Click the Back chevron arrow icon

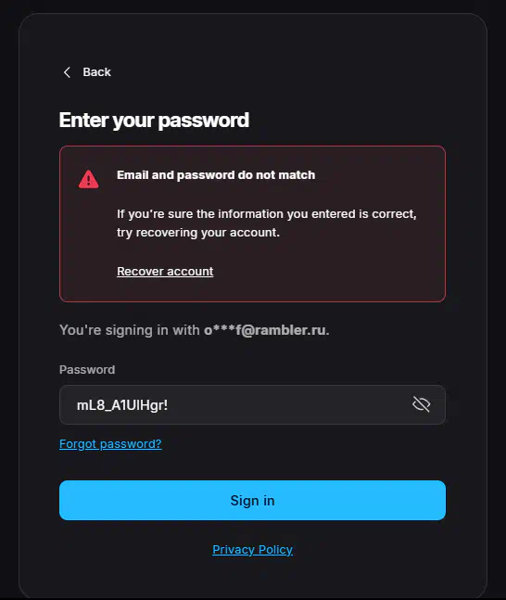(x=67, y=72)
